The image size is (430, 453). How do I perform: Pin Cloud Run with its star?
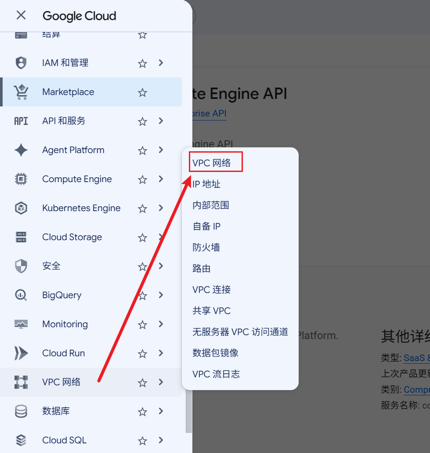[x=142, y=354]
